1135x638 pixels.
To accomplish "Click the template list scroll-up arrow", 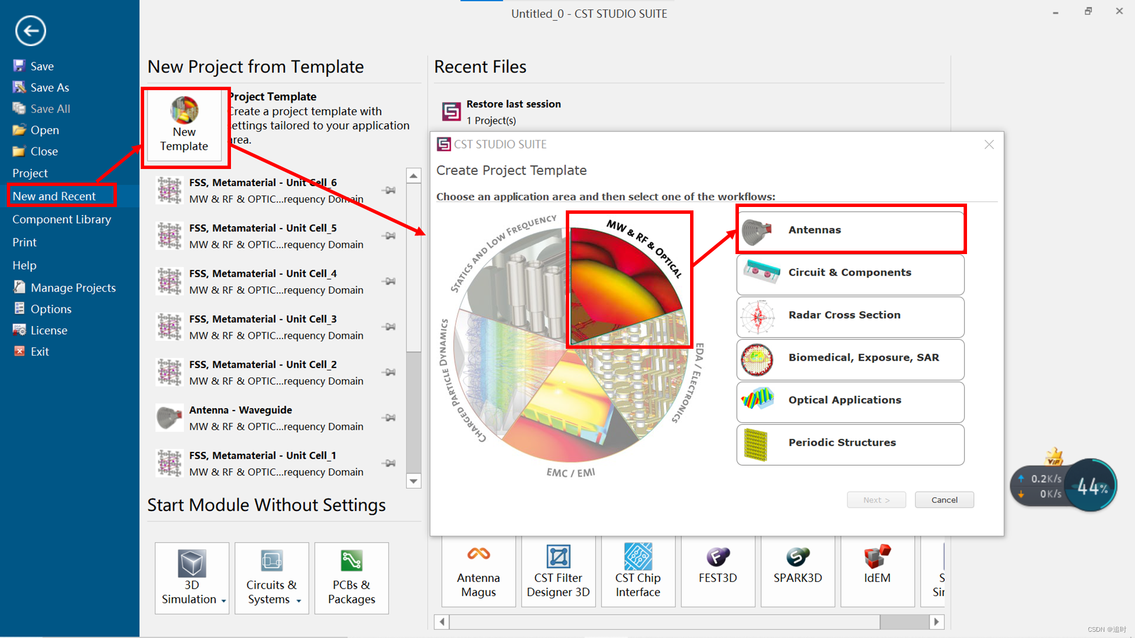I will 414,176.
